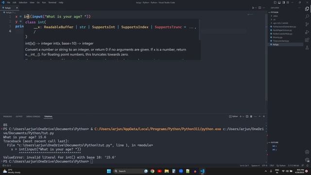Open the Run menu
Viewport: 311px width, 175px height.
pos(44,2)
